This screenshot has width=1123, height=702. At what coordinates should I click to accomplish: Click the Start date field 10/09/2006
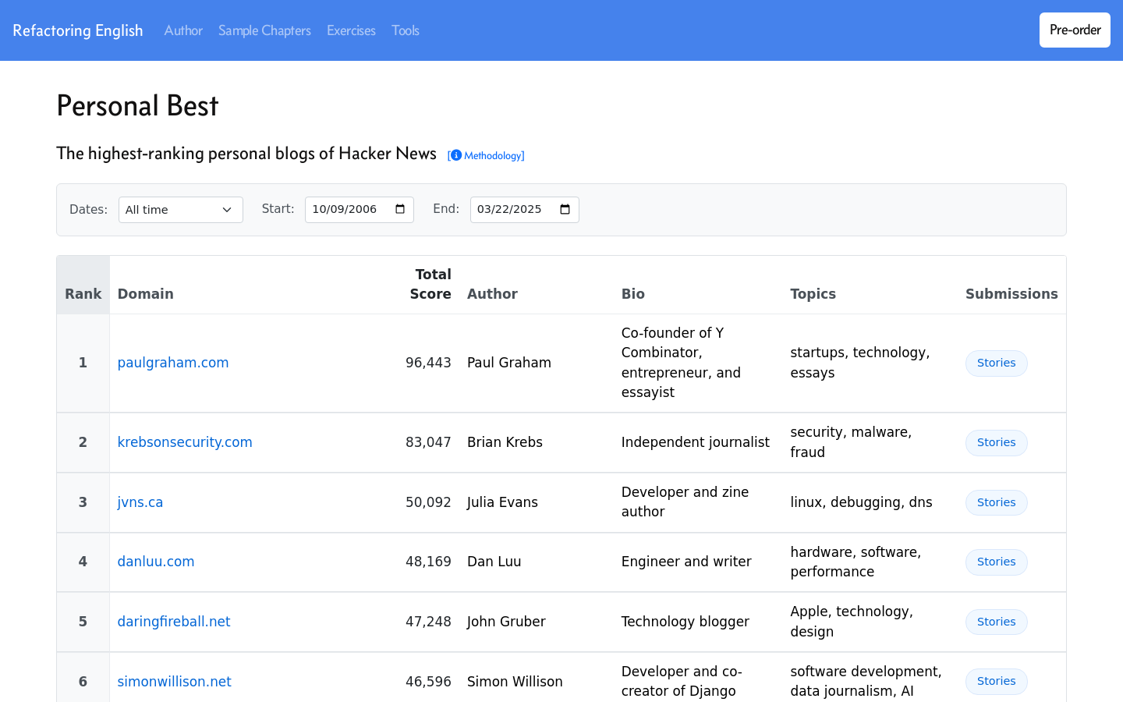point(360,210)
